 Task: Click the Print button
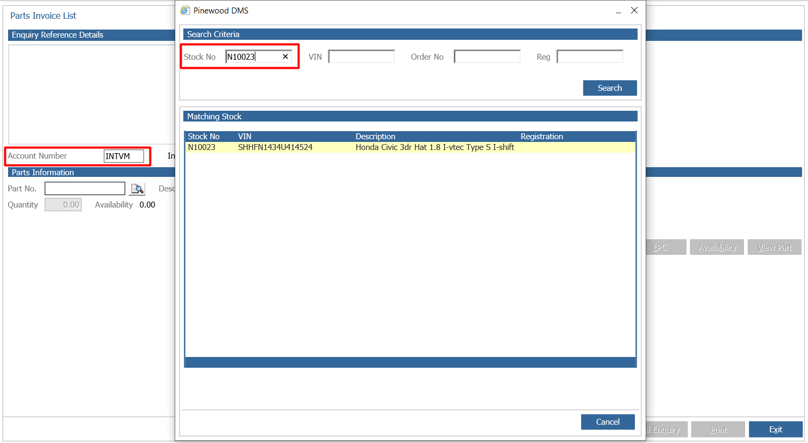click(x=718, y=430)
